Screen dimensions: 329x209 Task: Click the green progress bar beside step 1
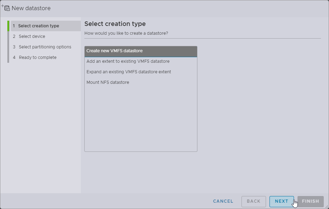8,26
